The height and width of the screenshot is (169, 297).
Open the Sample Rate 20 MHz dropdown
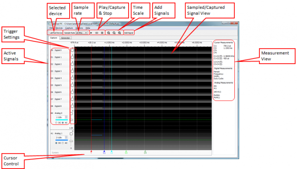coord(82,33)
